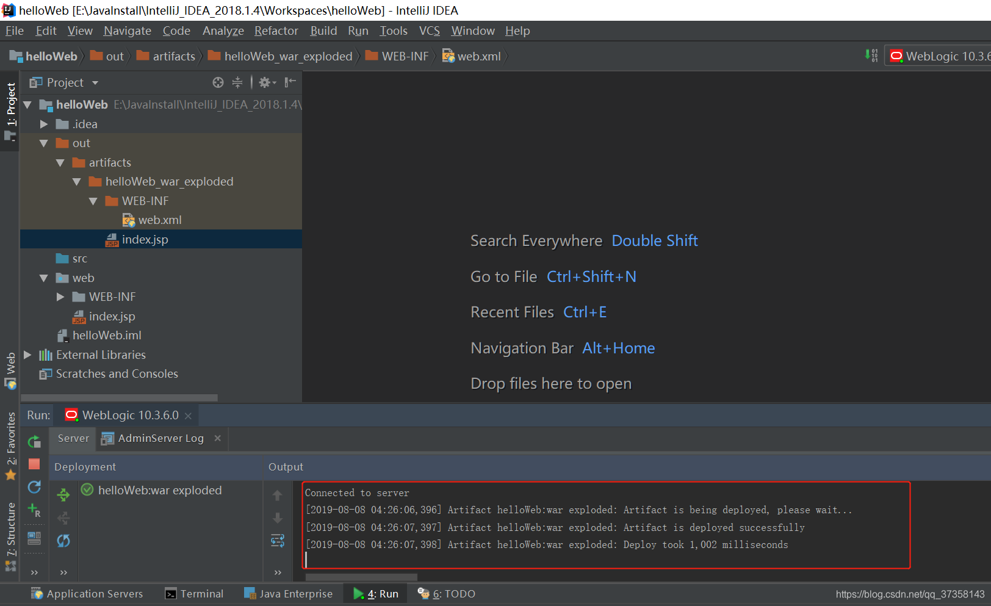The height and width of the screenshot is (606, 991).
Task: Click the Rerun WebLogic server icon
Action: click(x=34, y=441)
